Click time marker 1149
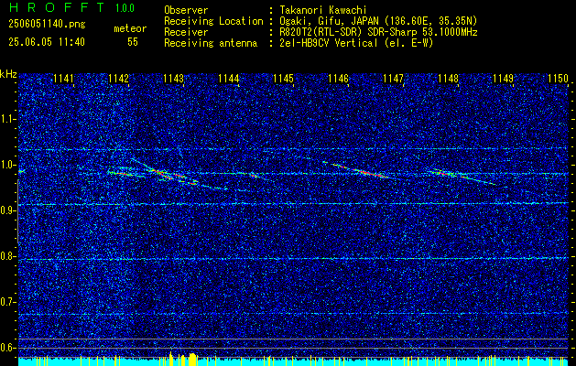576x366 pixels. coord(504,79)
